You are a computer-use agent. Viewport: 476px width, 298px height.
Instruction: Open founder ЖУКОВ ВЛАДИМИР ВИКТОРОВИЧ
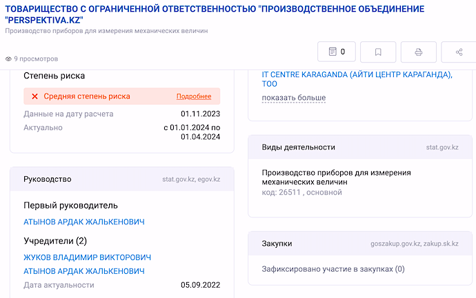[x=87, y=257]
